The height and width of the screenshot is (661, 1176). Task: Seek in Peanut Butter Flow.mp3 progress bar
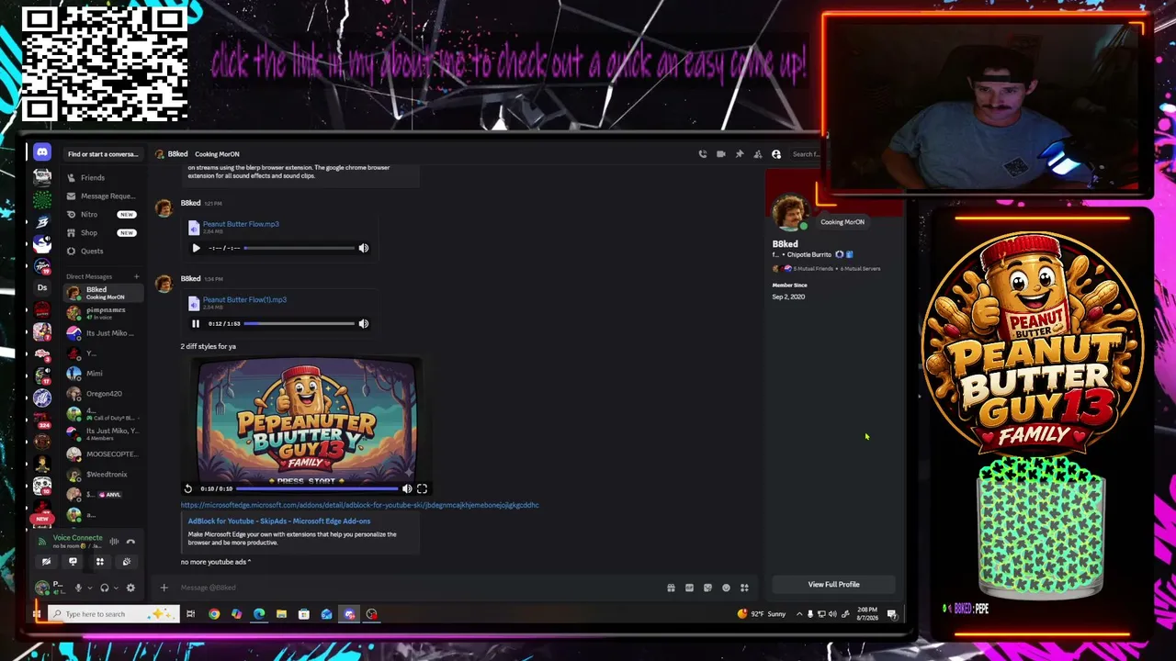(299, 248)
